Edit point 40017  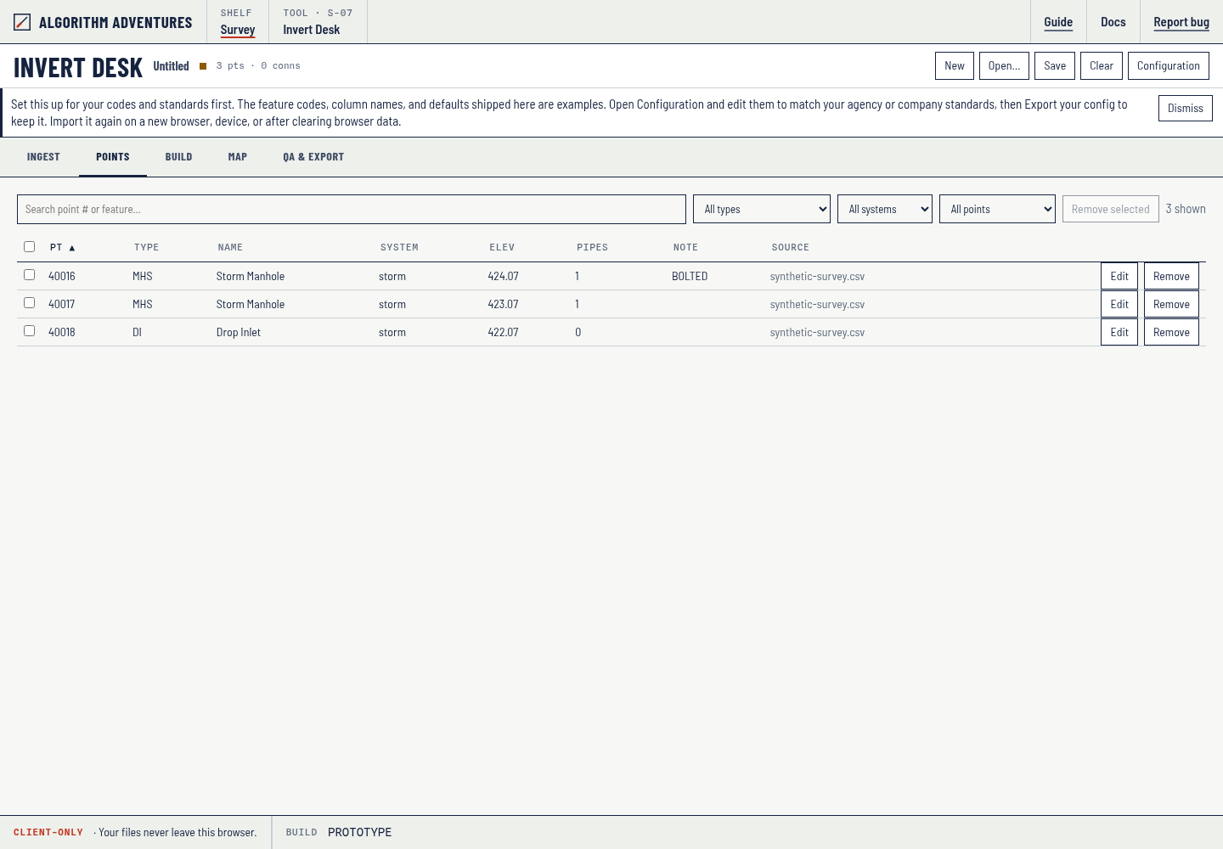click(x=1119, y=304)
